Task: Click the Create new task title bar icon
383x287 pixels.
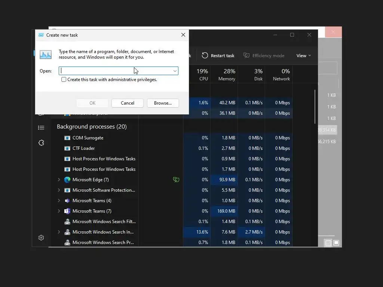Action: [x=41, y=35]
